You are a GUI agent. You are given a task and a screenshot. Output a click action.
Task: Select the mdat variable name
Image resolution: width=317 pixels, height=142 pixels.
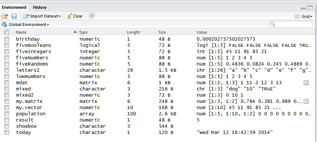pos(22,83)
